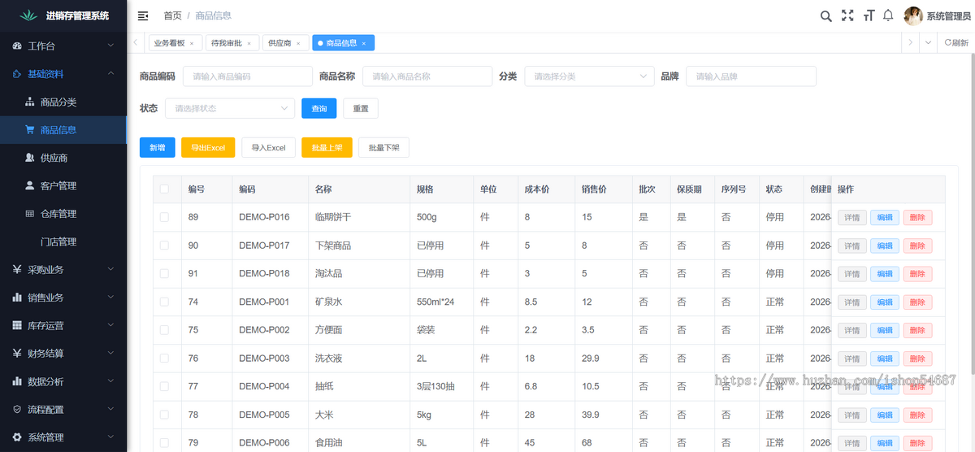Click the 系统管理 gear icon

coord(17,437)
